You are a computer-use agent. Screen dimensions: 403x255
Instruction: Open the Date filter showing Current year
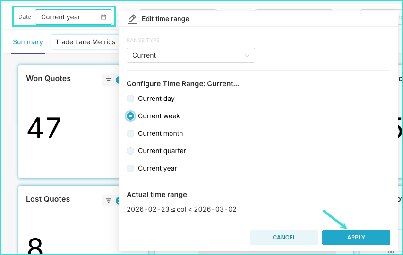coord(73,17)
